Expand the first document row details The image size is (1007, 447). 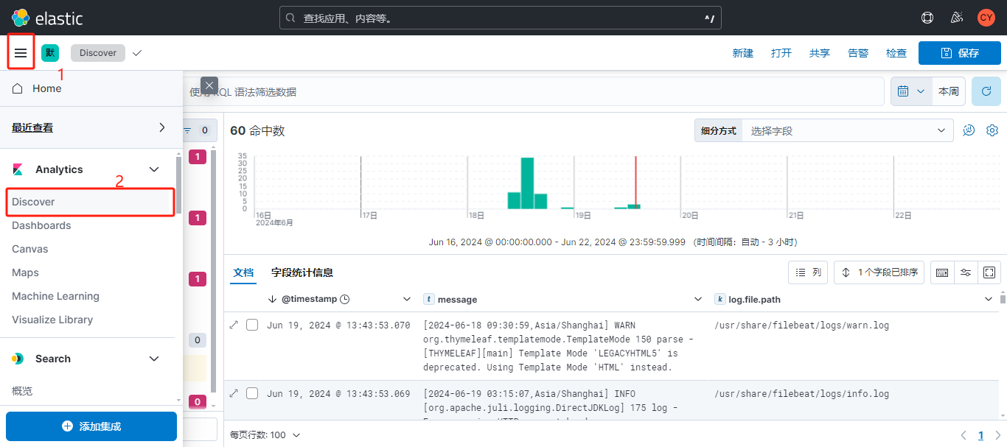click(x=234, y=325)
